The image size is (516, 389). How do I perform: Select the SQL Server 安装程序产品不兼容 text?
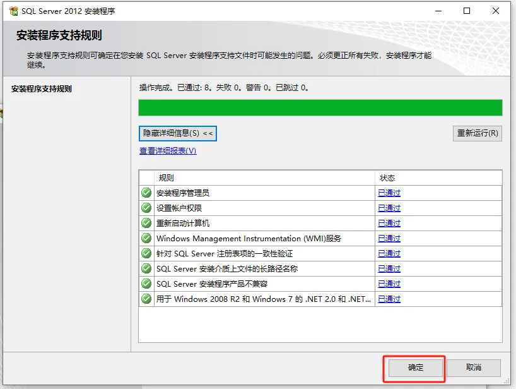pos(212,284)
